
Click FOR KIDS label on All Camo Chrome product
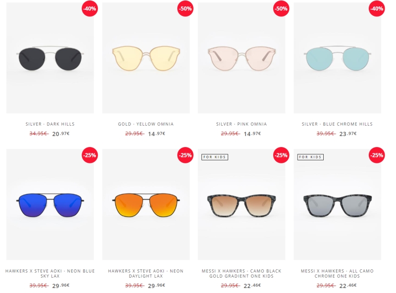click(x=310, y=157)
